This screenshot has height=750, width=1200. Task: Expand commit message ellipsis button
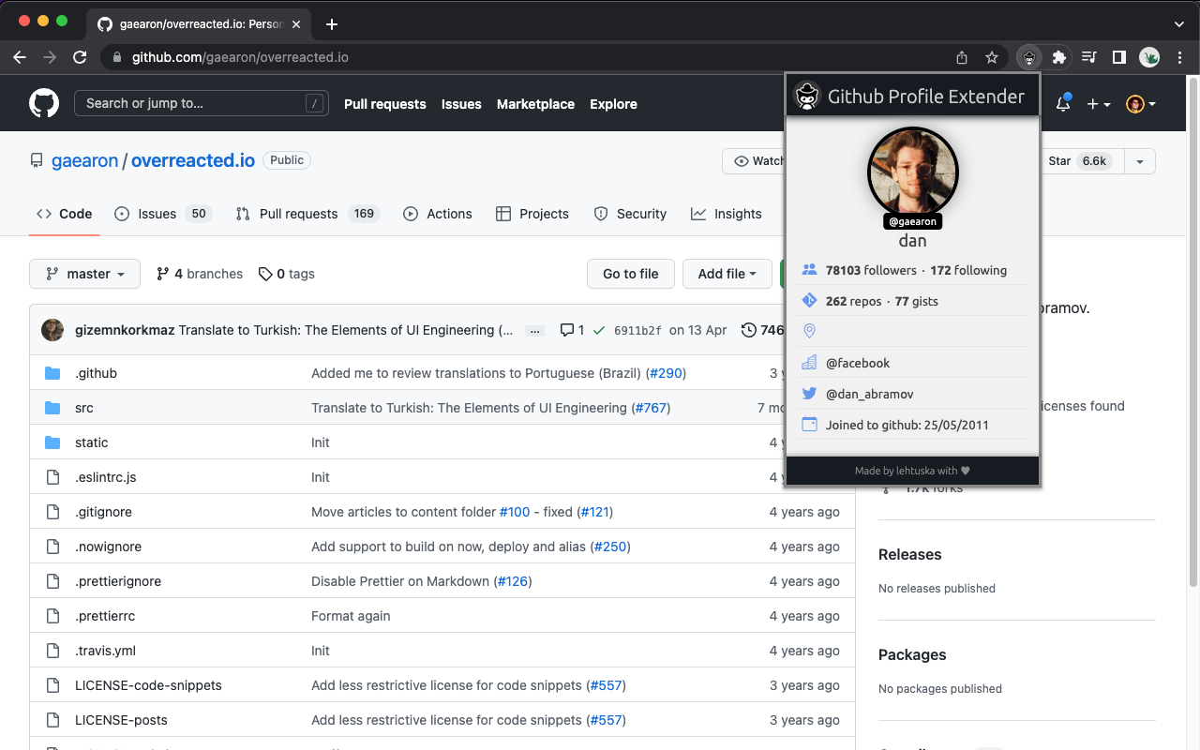(x=535, y=331)
